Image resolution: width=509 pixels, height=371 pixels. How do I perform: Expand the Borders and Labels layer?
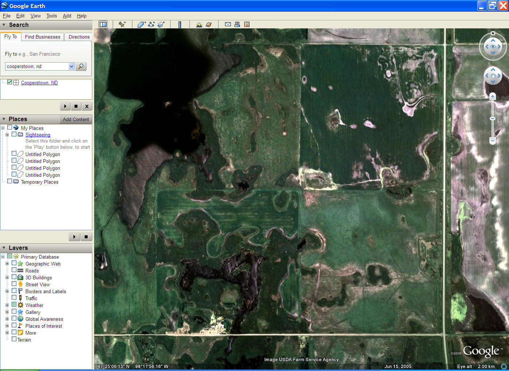tap(7, 291)
